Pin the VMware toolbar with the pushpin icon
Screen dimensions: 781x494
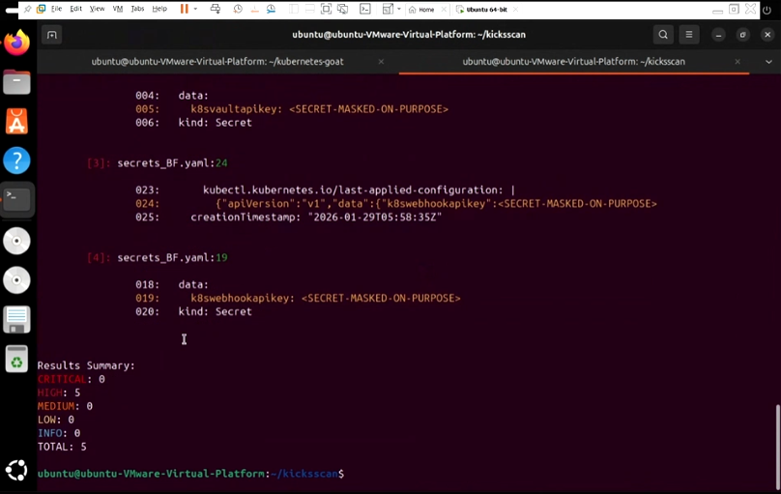[x=28, y=9]
